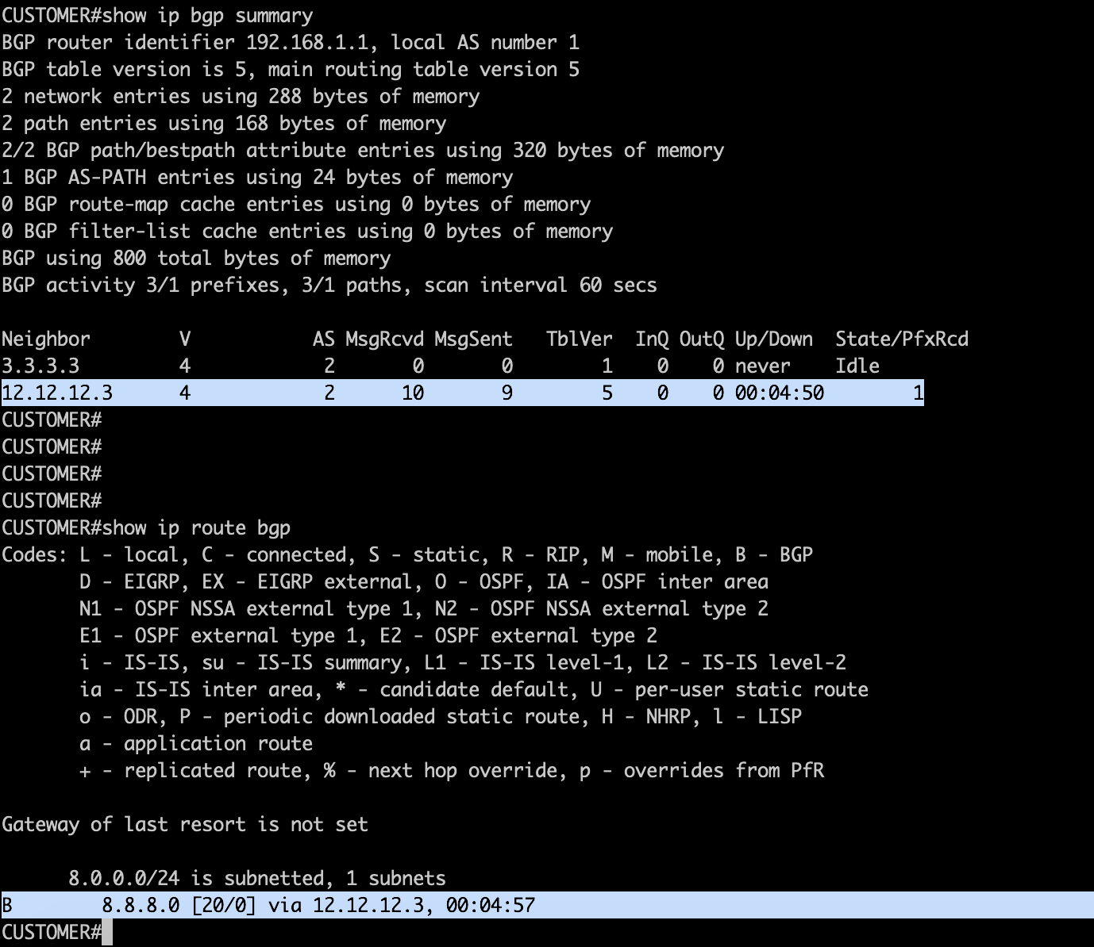
Task: Click the MsgRcvd column header
Action: [384, 339]
